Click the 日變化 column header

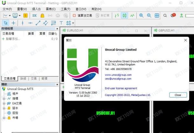52,34
